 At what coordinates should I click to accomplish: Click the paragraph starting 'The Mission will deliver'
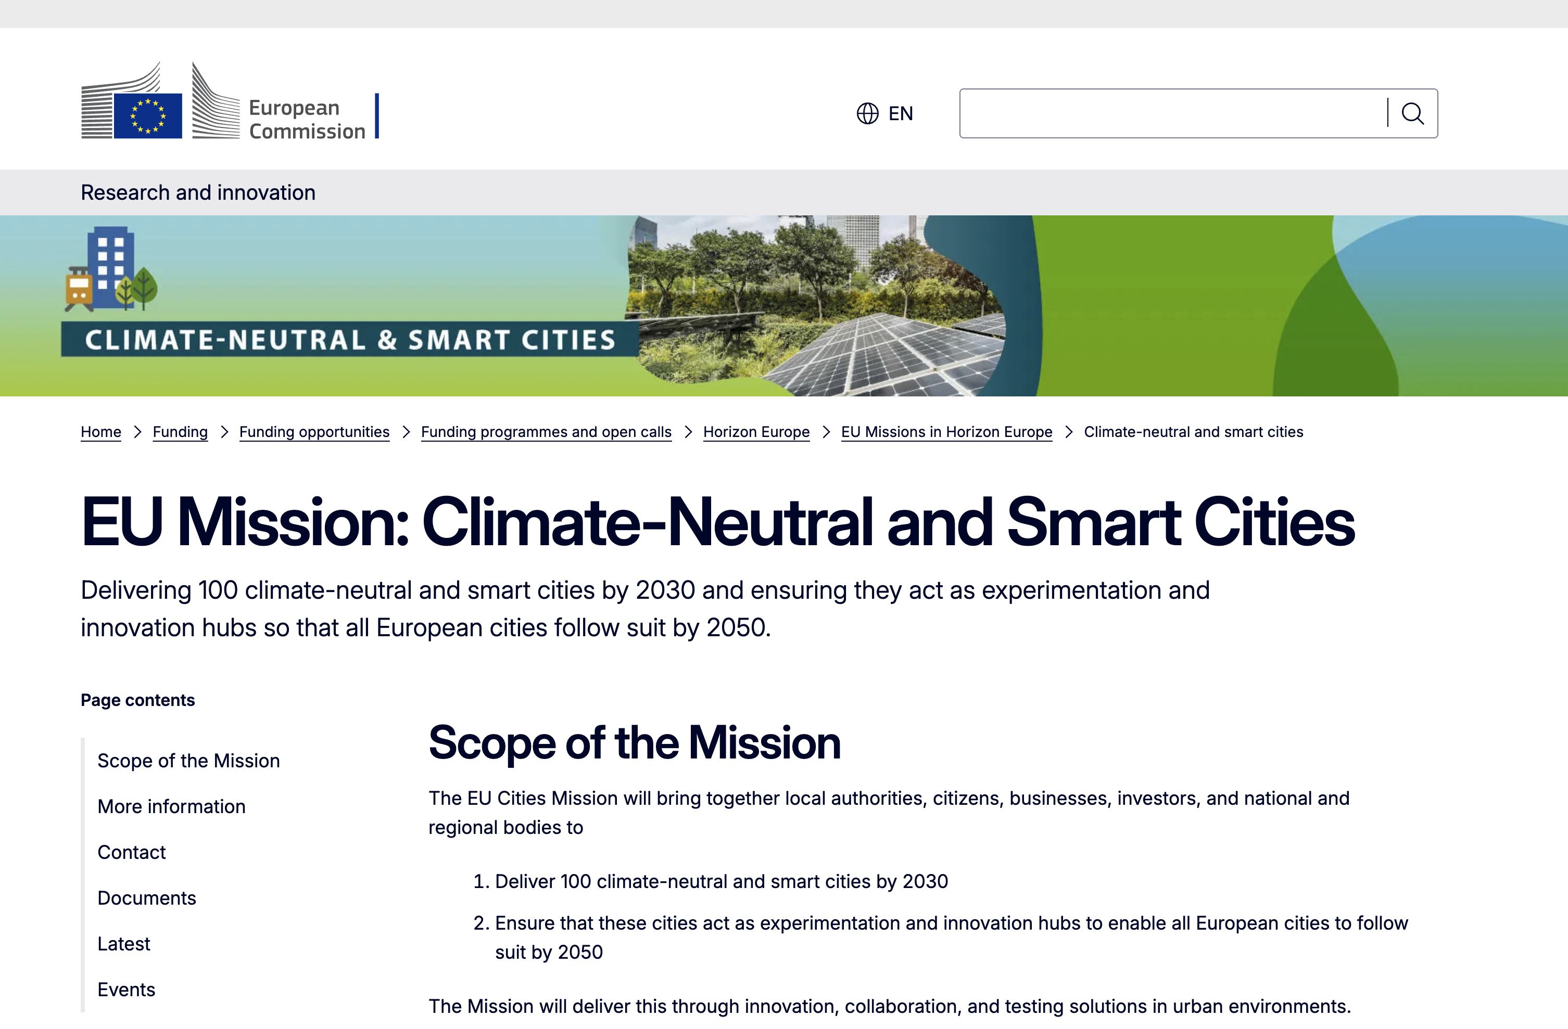(x=889, y=1006)
